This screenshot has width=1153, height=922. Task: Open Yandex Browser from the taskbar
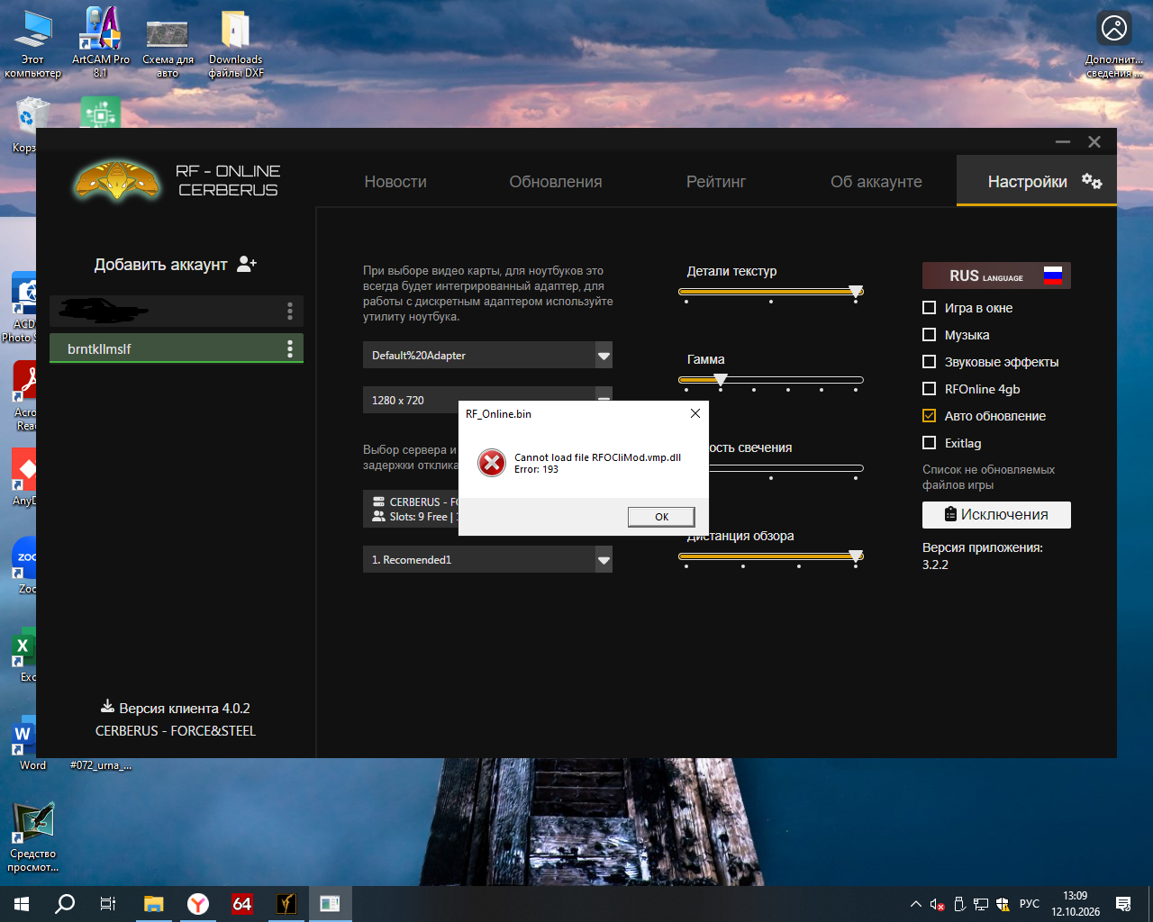click(x=198, y=903)
